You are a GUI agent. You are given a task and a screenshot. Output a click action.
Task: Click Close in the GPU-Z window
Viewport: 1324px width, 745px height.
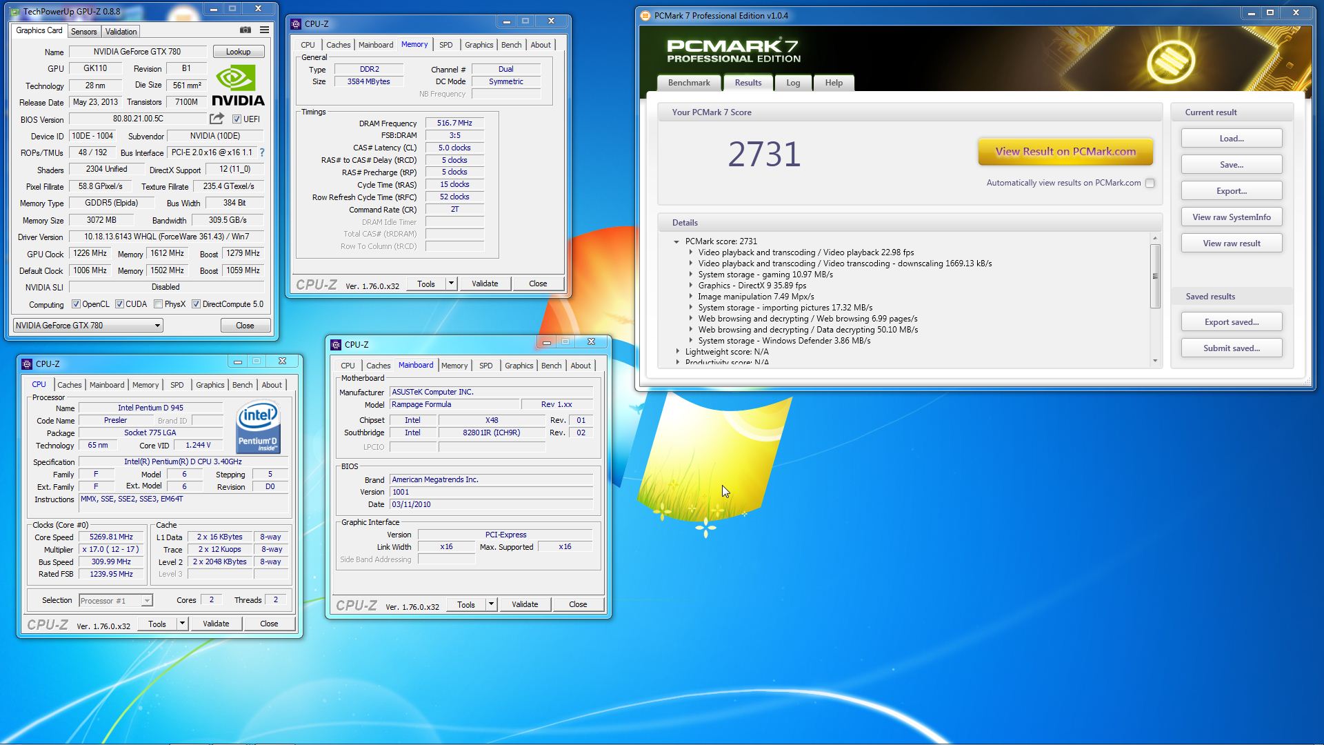point(245,326)
